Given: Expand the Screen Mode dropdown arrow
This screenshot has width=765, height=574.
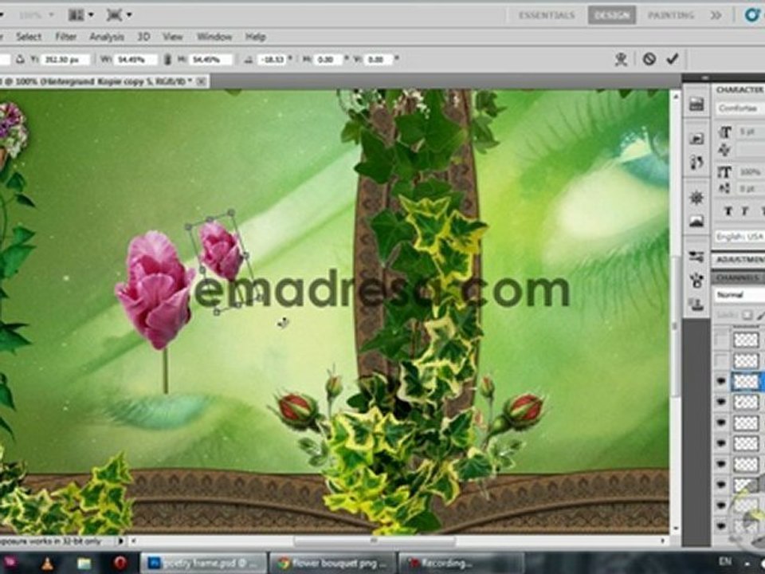Looking at the screenshot, I should (x=129, y=15).
